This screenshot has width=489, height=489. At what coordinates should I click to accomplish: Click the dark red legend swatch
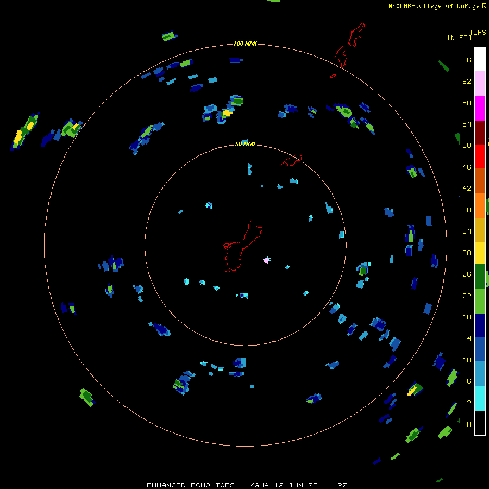pos(480,133)
